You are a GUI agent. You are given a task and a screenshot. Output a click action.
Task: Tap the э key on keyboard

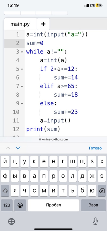pyautogui.click(x=102, y=176)
